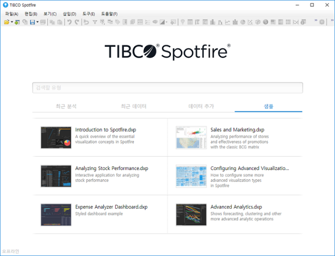Insert a Treemap visualization

pos(273,22)
